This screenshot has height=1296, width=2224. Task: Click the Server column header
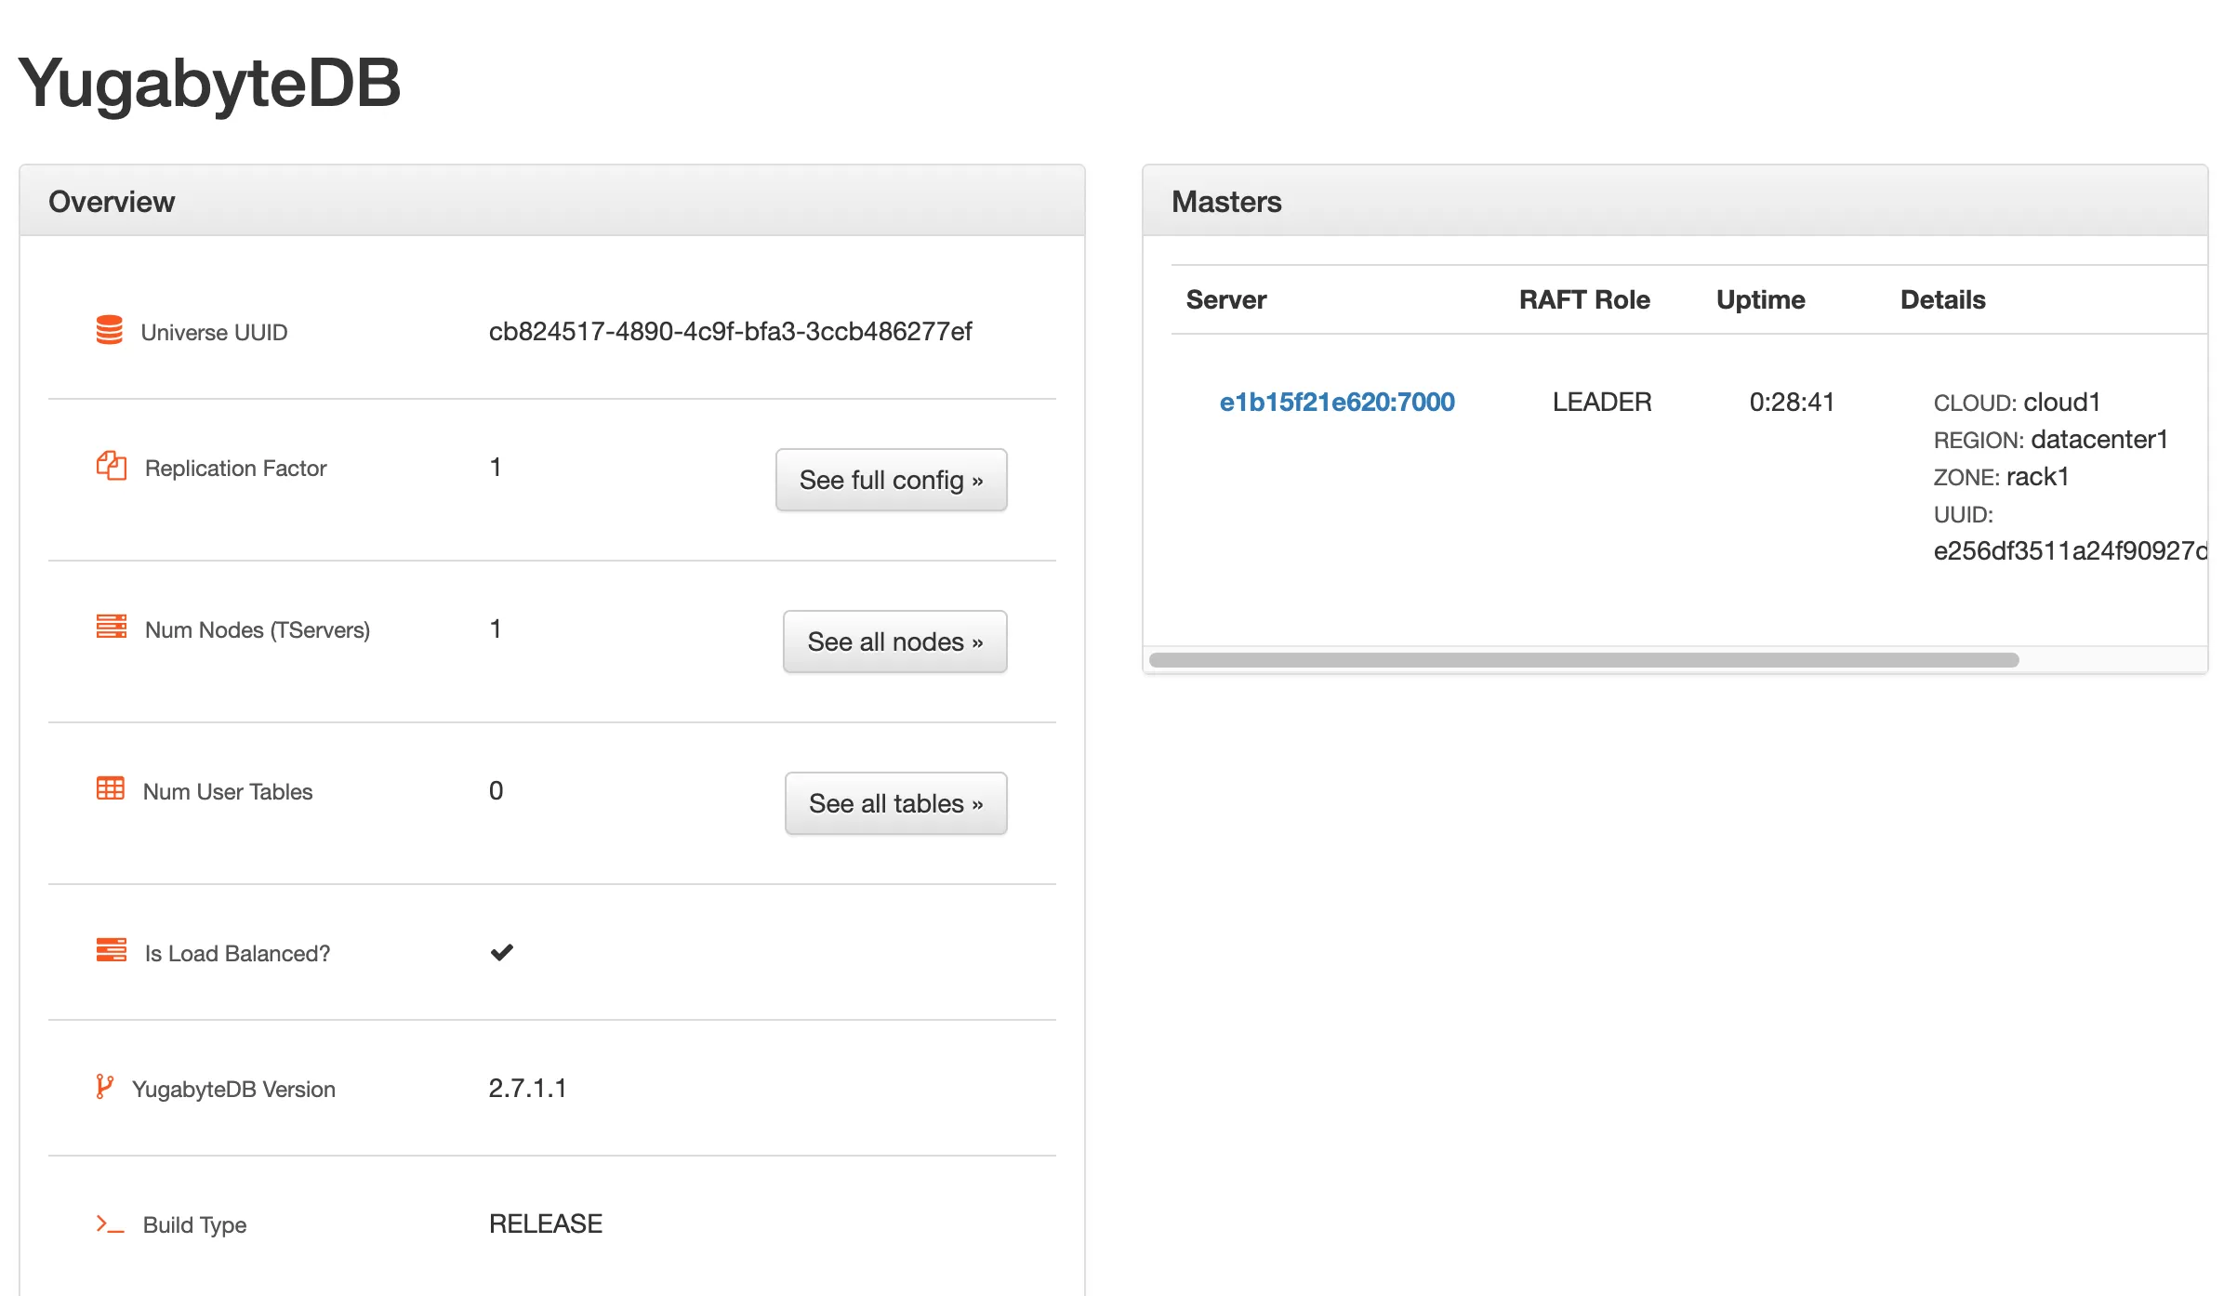tap(1225, 299)
